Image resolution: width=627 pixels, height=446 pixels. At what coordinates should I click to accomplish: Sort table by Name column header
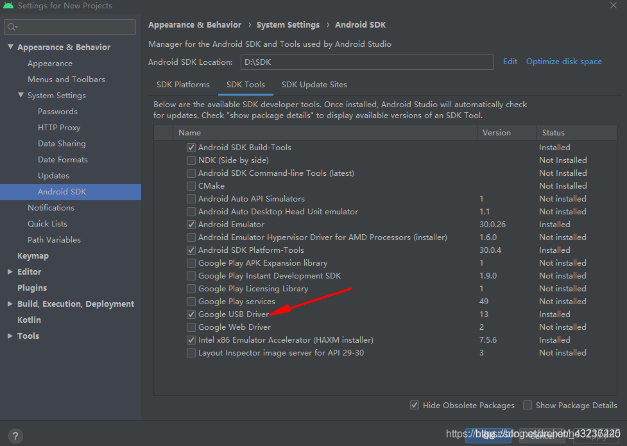[x=325, y=132]
